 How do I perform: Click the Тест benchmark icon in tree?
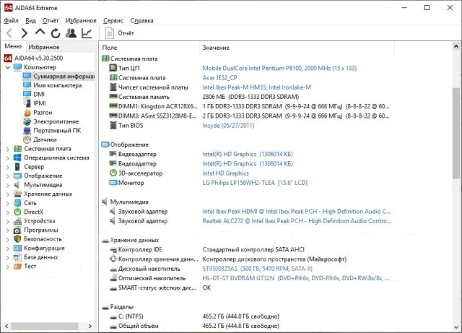pos(17,267)
